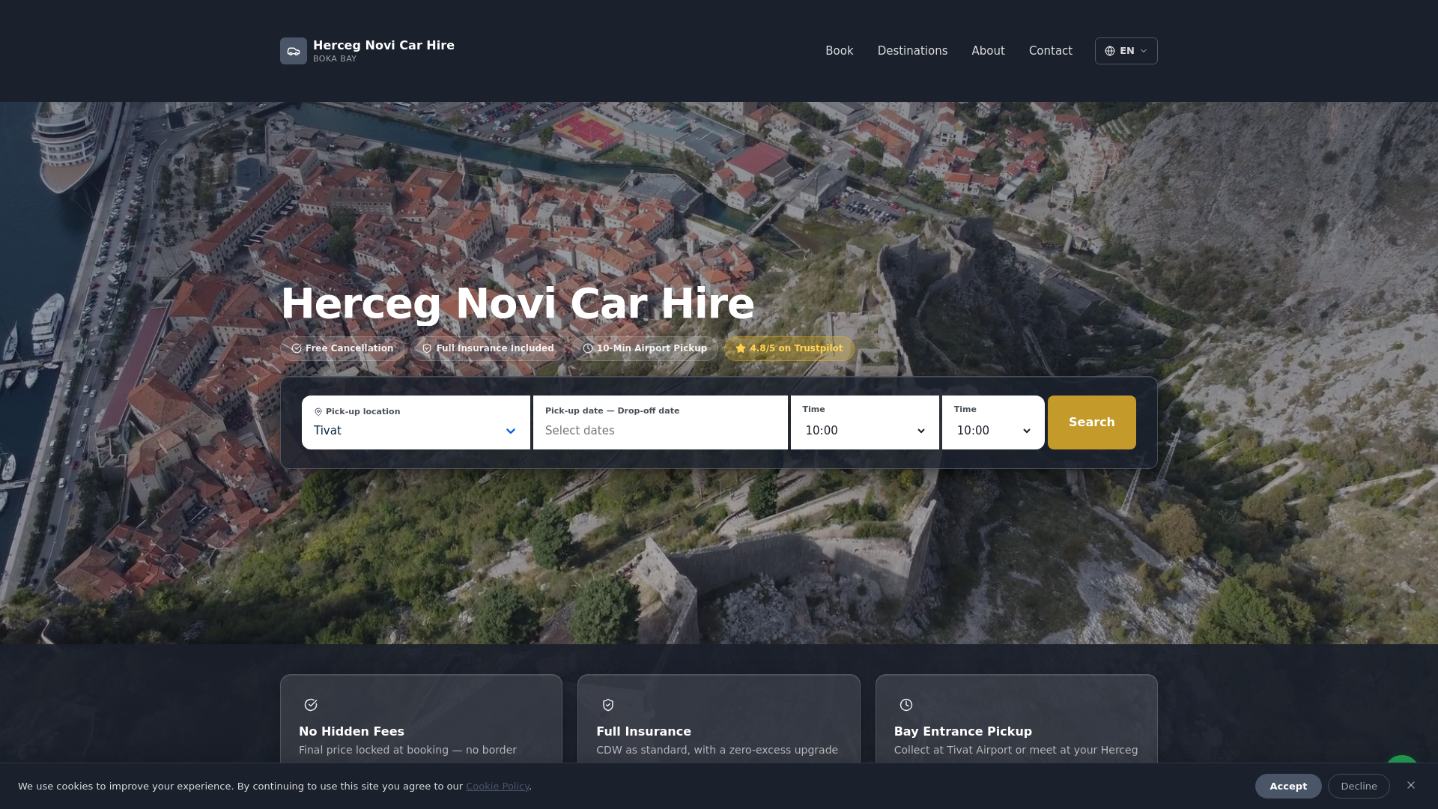
Task: Click the map pin icon beside Pick-up location
Action: pyautogui.click(x=318, y=412)
